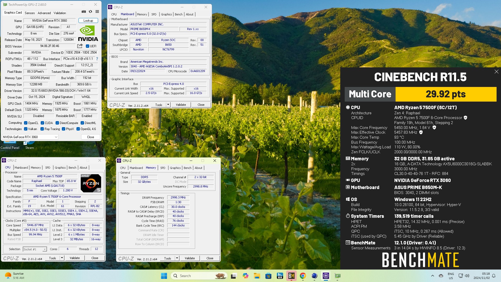This screenshot has height=282, width=501.
Task: Click GPU Name field NVIDIA GeForce RTX 3060
Action: (50, 21)
